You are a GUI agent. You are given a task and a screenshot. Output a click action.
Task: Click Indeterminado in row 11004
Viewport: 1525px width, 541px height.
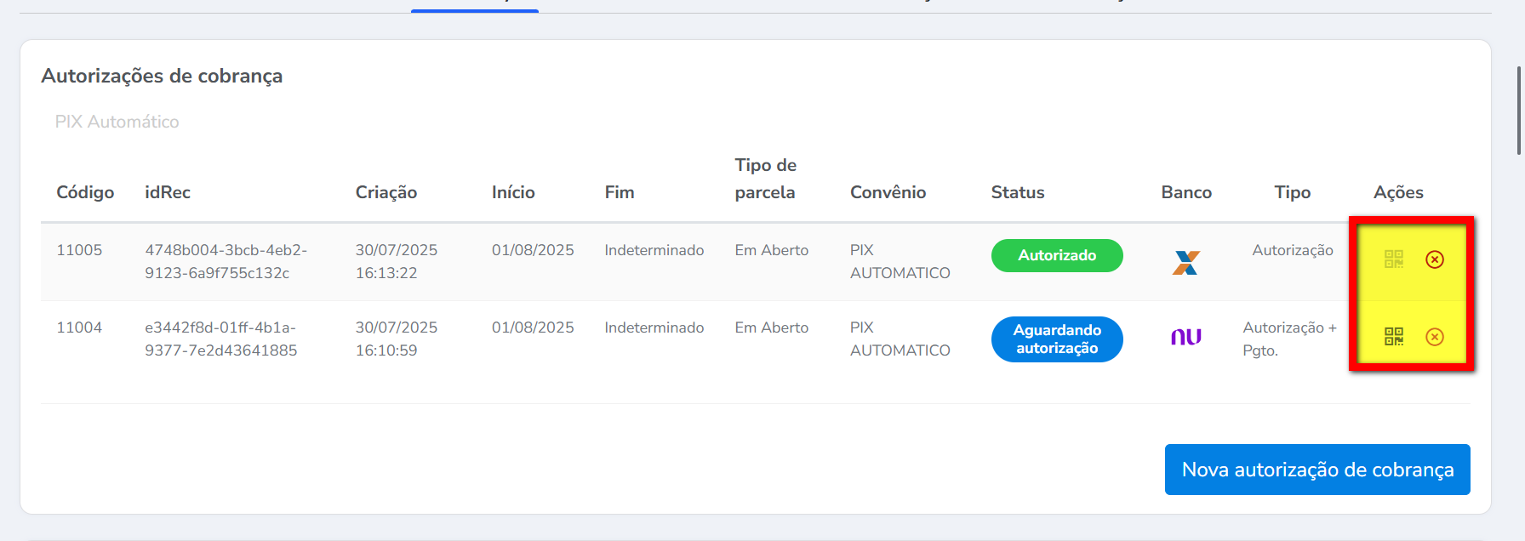pyautogui.click(x=654, y=327)
